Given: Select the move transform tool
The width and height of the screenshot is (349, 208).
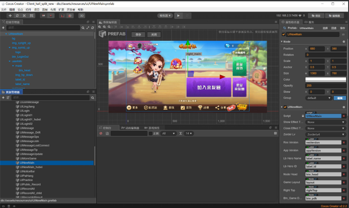Looking at the screenshot, I should point(10,16).
